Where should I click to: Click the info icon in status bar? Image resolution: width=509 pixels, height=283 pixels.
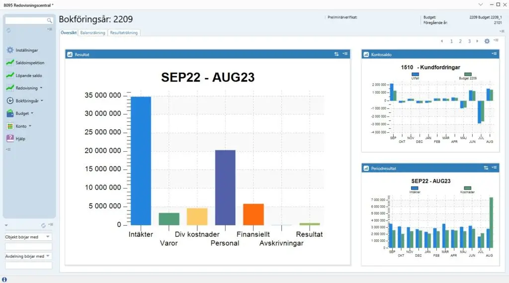pos(4,279)
